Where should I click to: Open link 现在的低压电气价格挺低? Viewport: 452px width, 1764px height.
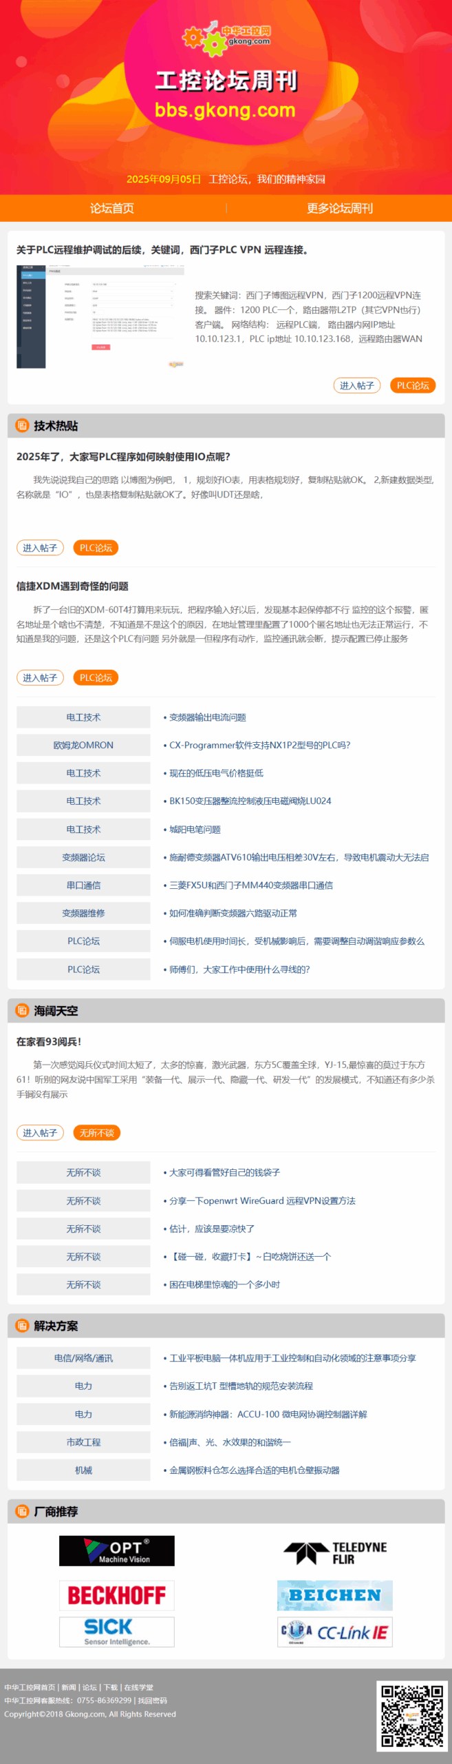[216, 773]
